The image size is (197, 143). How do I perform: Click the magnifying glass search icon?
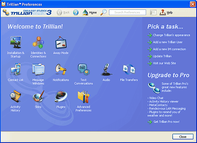pyautogui.click(x=104, y=13)
